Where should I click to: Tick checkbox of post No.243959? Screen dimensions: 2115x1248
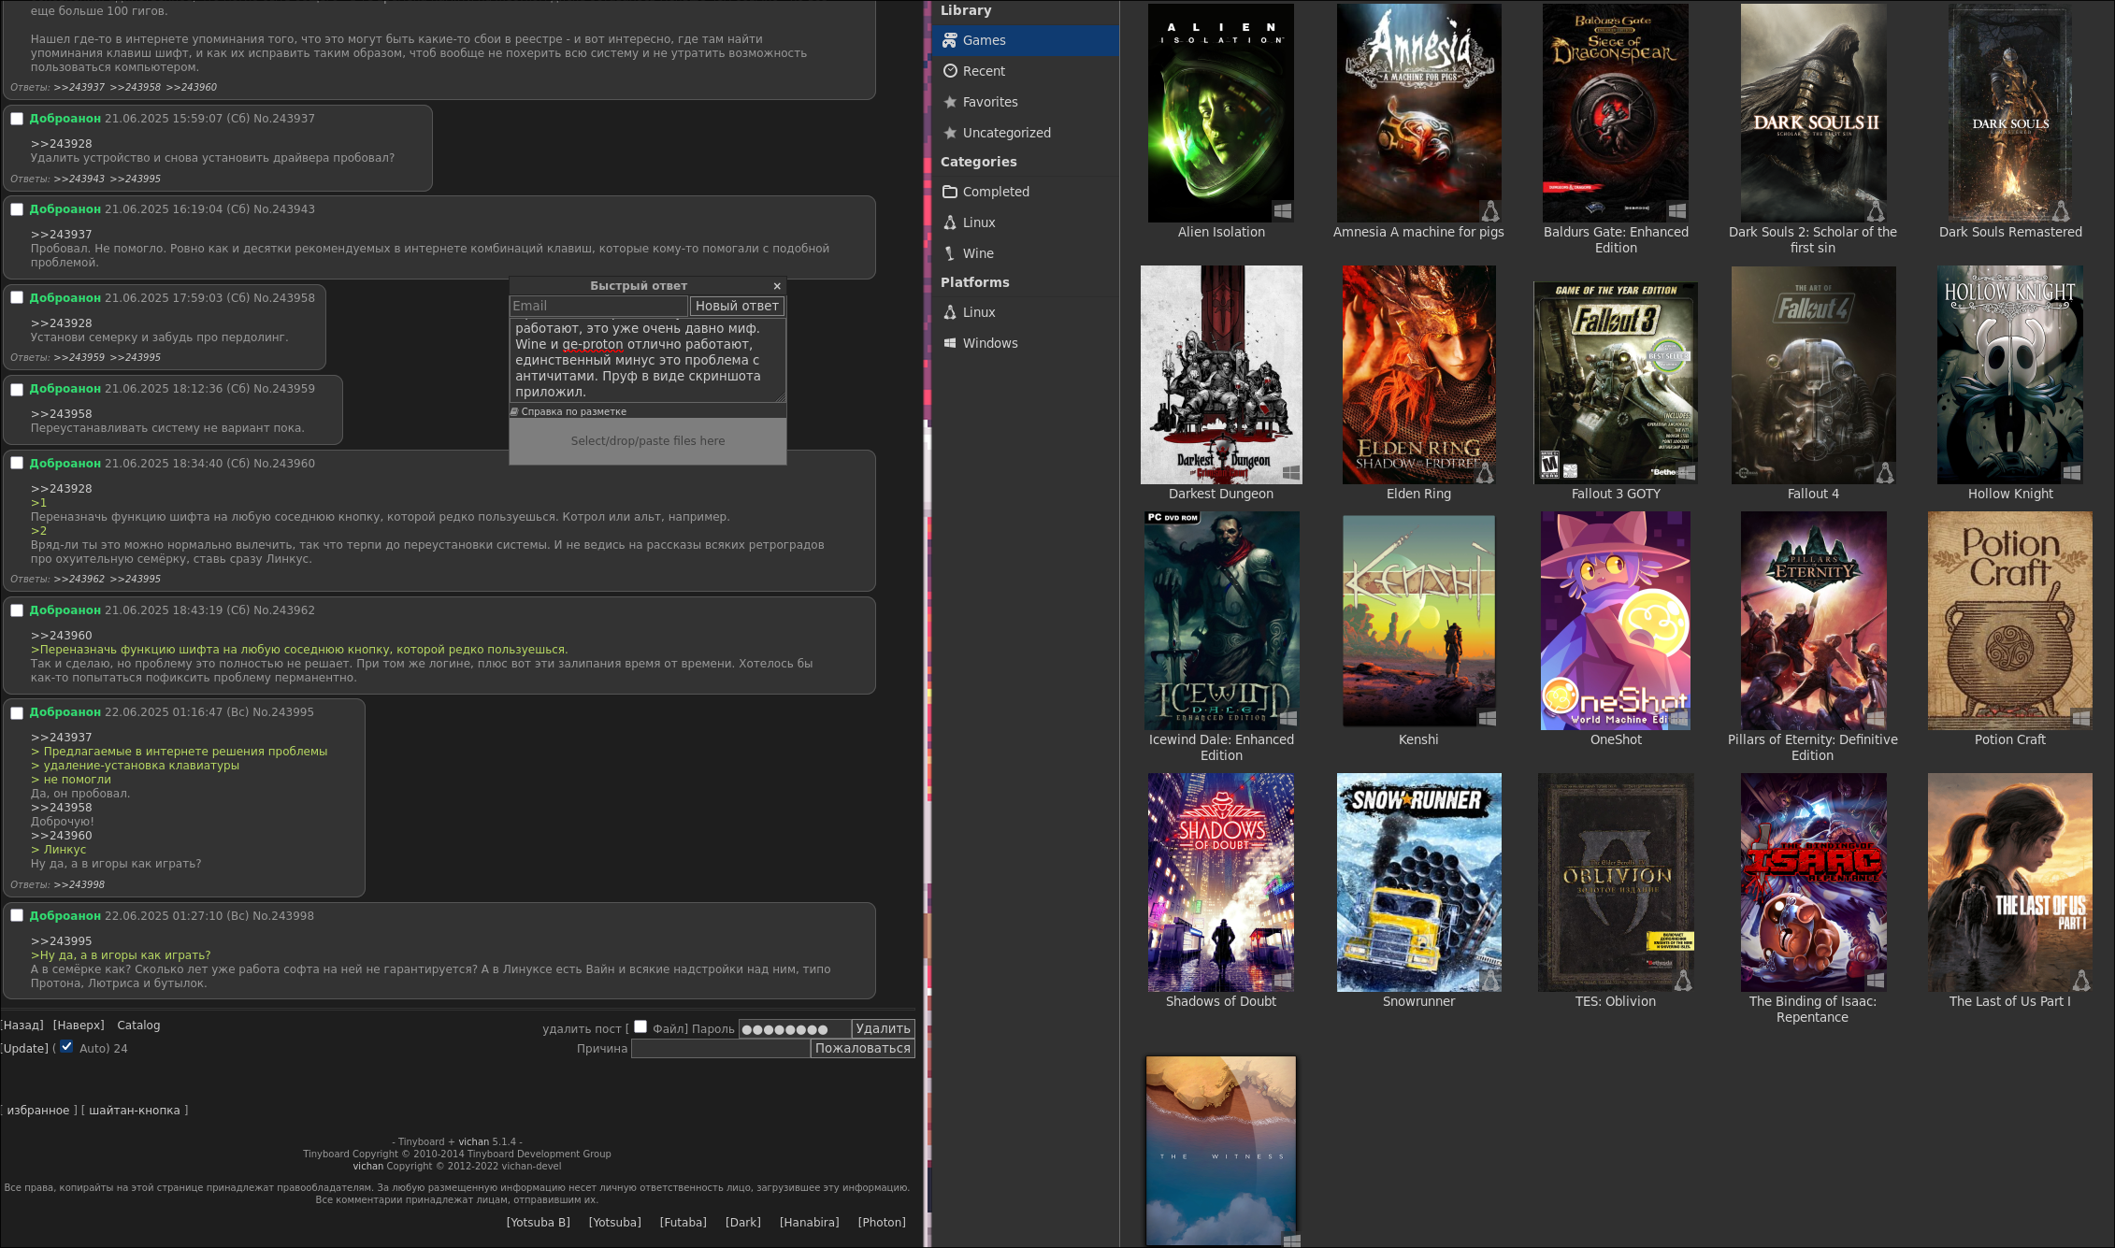[x=17, y=389]
